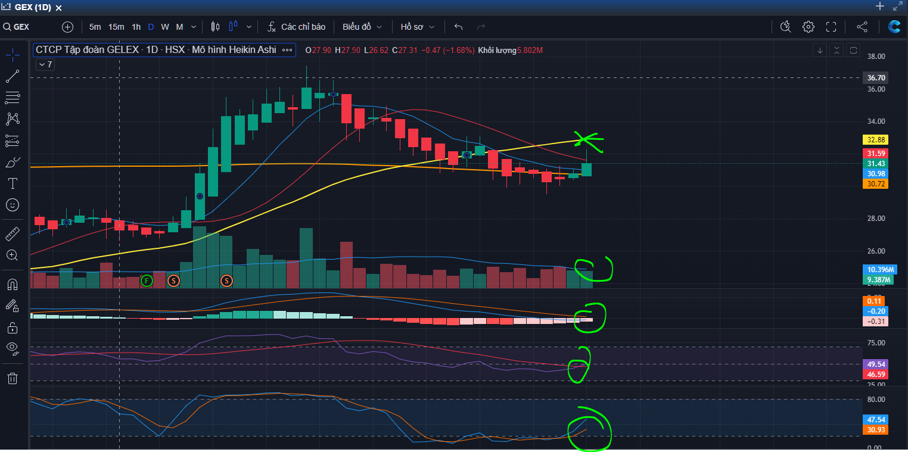
Task: Add a new chart tab with plus
Action: pos(880,7)
